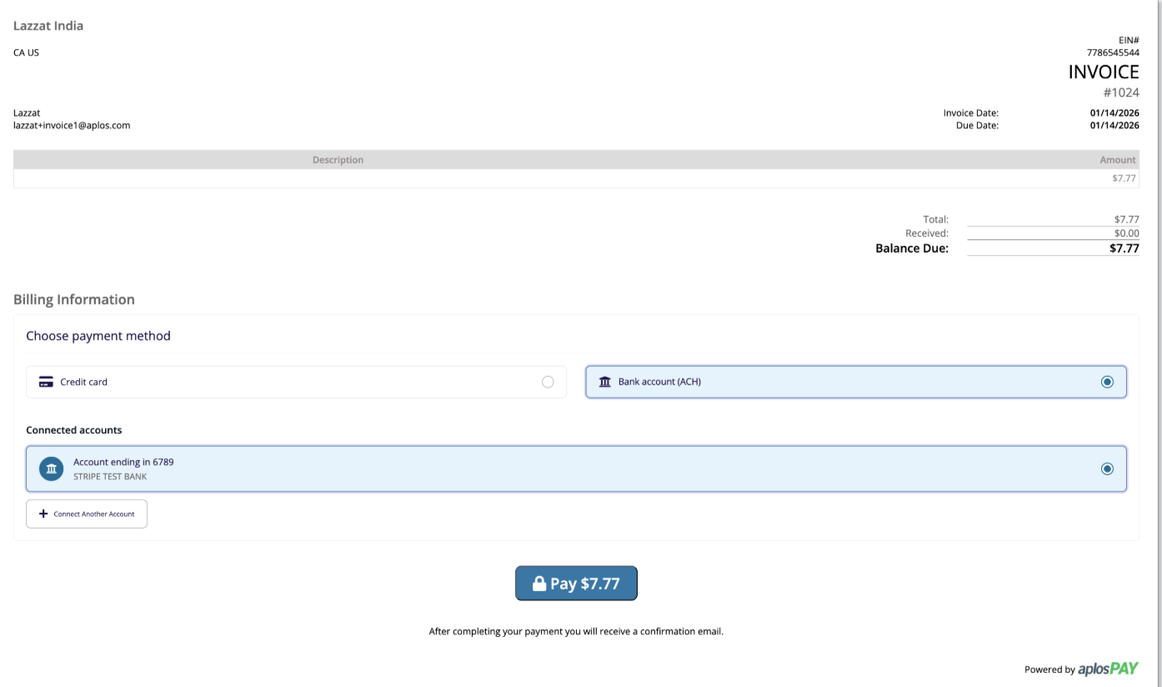Click Connect Another Account text

click(94, 514)
